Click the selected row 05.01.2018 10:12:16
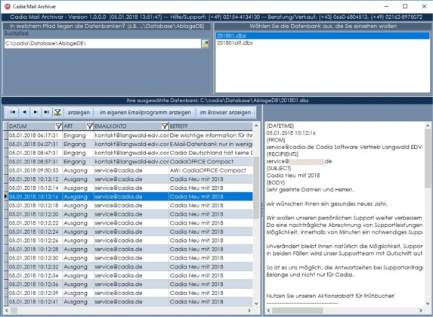The width and height of the screenshot is (433, 317). coord(130,197)
